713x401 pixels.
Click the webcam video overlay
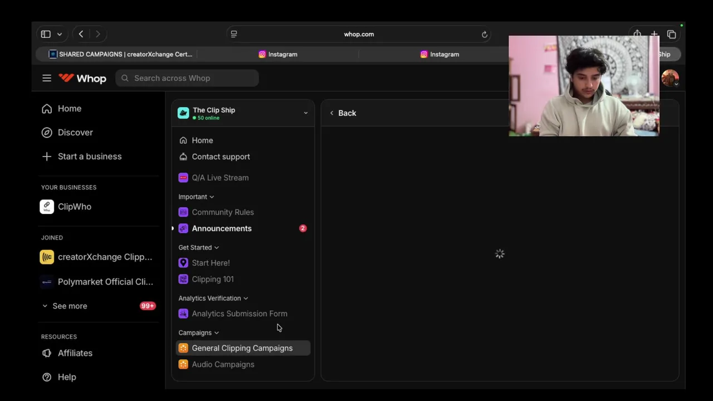tap(584, 86)
